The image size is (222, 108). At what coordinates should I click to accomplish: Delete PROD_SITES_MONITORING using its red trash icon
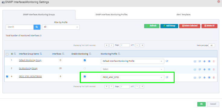pyautogui.click(x=214, y=77)
